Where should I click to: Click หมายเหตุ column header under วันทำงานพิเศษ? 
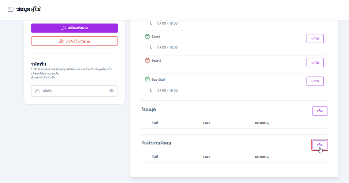click(262, 156)
